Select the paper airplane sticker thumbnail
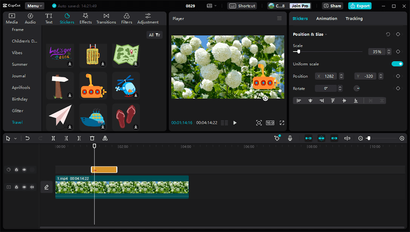410x232 pixels. 60,116
